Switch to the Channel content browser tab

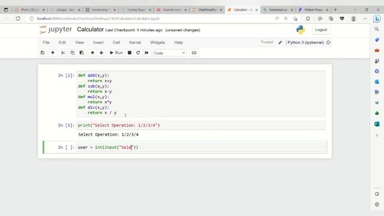[172, 10]
